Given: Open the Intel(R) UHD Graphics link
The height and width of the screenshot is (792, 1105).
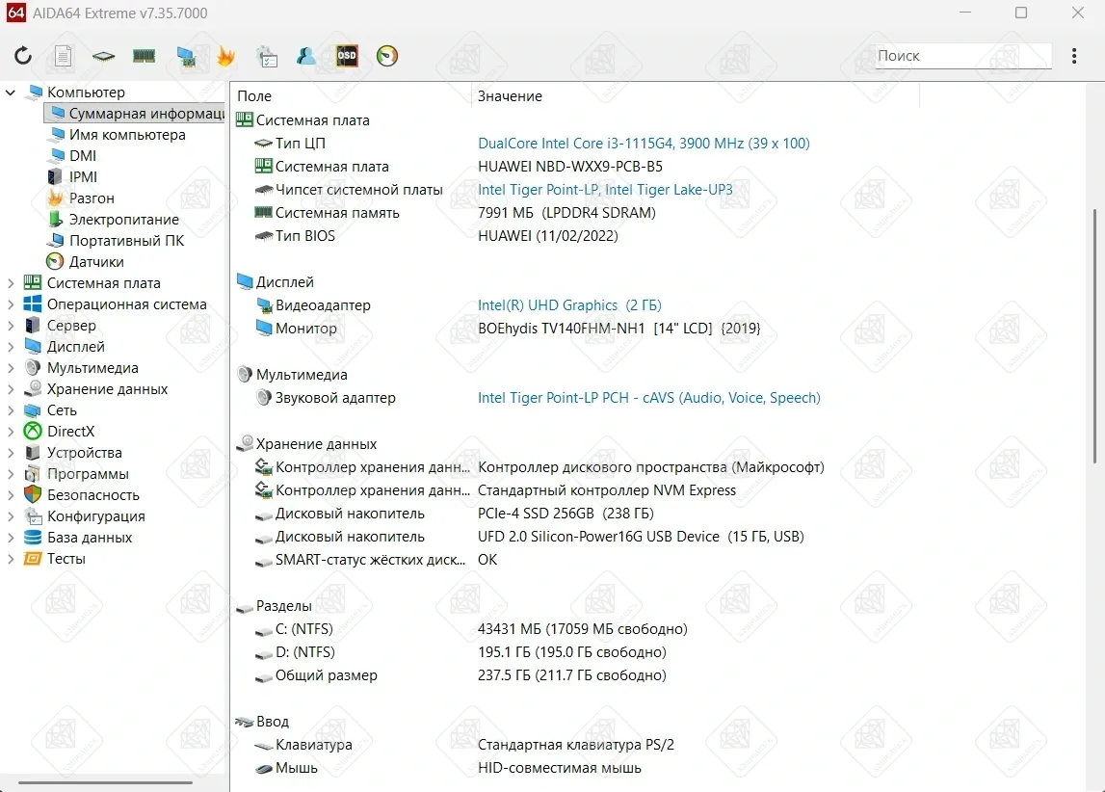Looking at the screenshot, I should click(x=569, y=305).
